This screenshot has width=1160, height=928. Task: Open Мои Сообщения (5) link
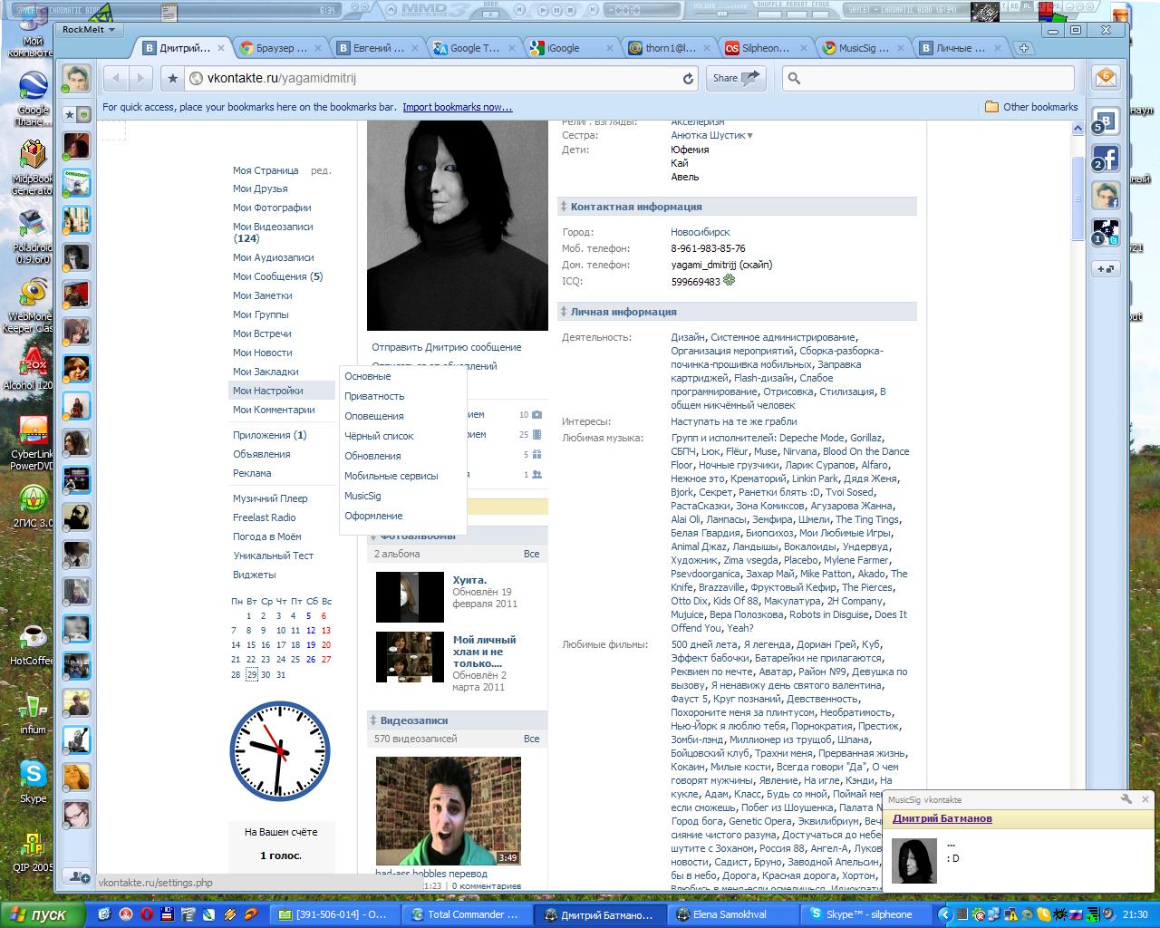coord(277,276)
